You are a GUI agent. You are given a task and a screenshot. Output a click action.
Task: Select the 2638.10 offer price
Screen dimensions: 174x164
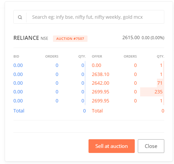[x=101, y=74]
